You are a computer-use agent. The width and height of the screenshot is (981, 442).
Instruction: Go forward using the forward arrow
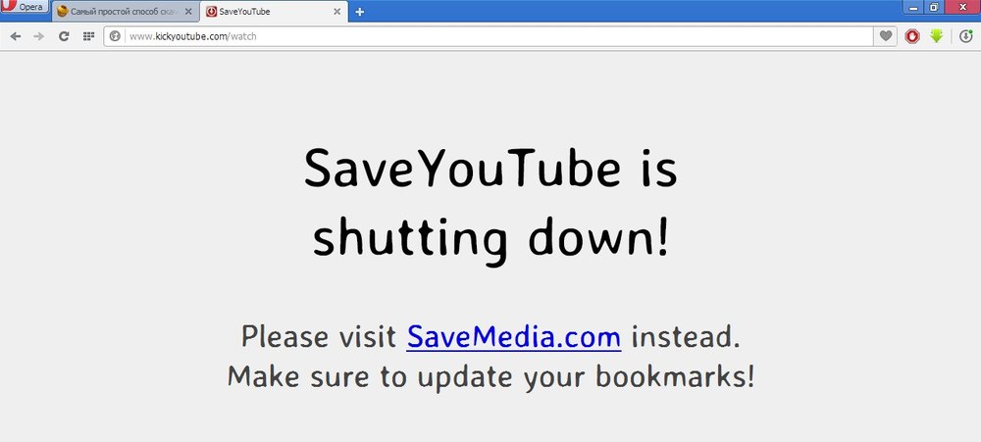point(39,36)
